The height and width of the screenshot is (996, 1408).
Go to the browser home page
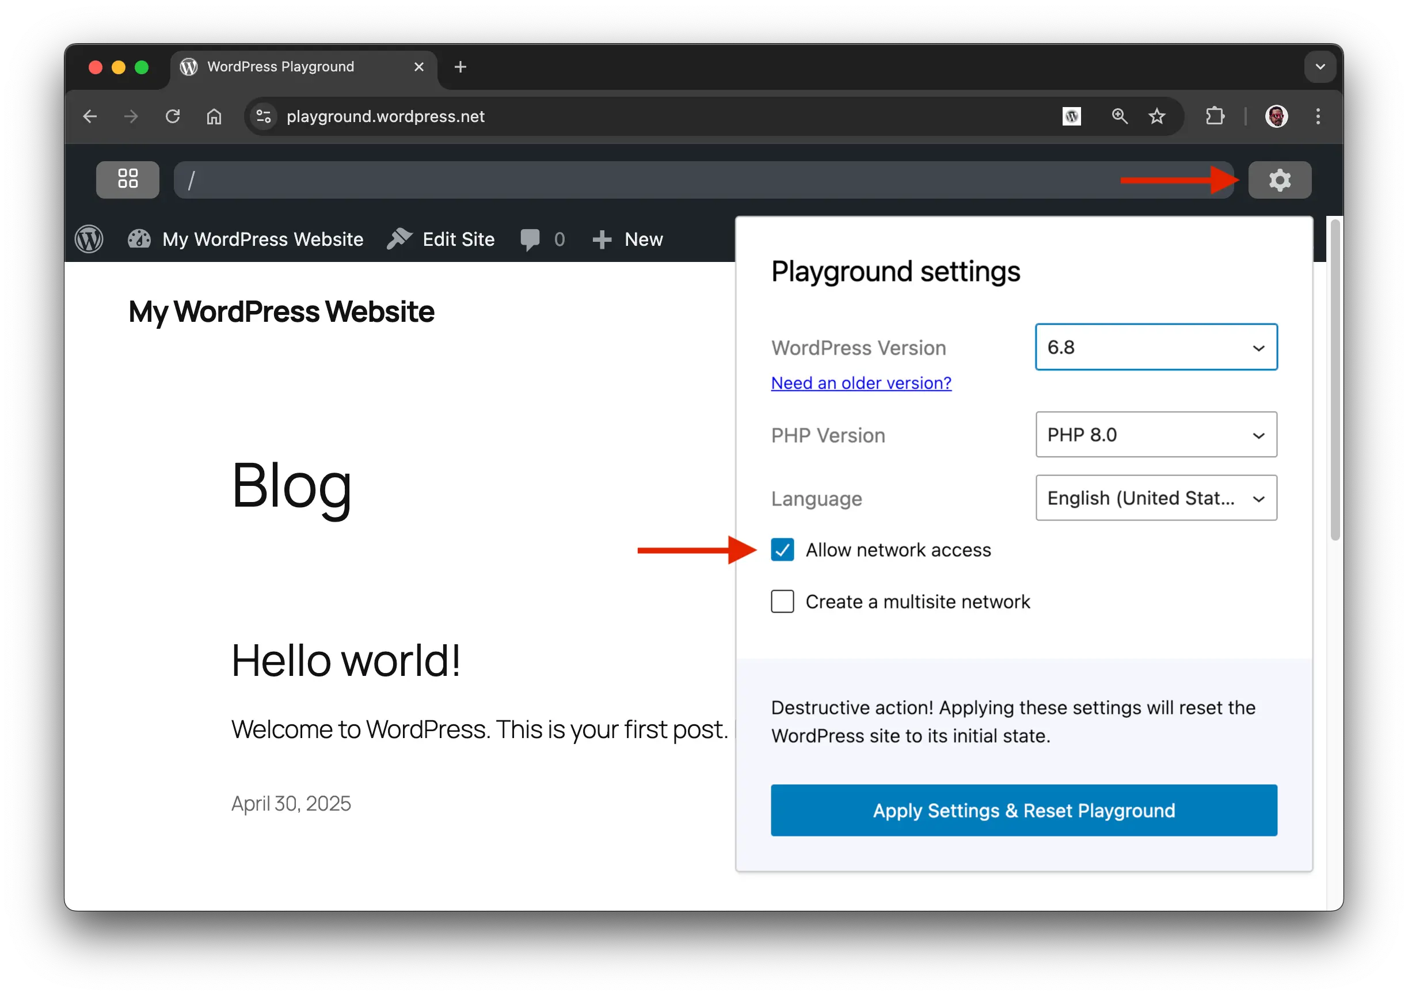pos(214,116)
